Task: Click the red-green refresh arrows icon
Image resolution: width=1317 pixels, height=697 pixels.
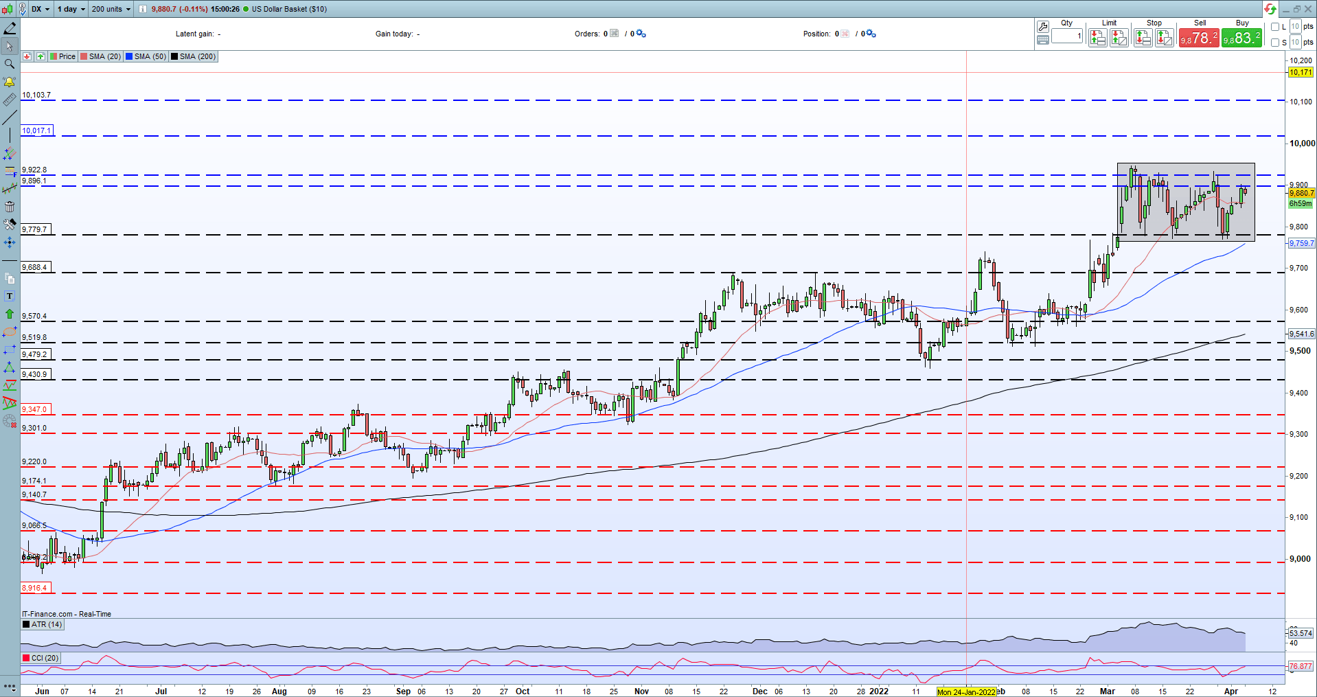Action: click(x=1270, y=9)
